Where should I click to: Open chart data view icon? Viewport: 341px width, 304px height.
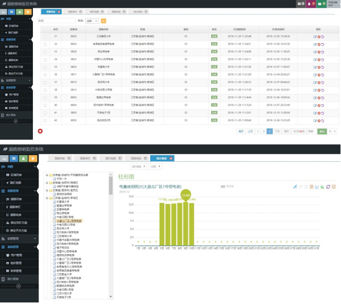[x=311, y=186]
